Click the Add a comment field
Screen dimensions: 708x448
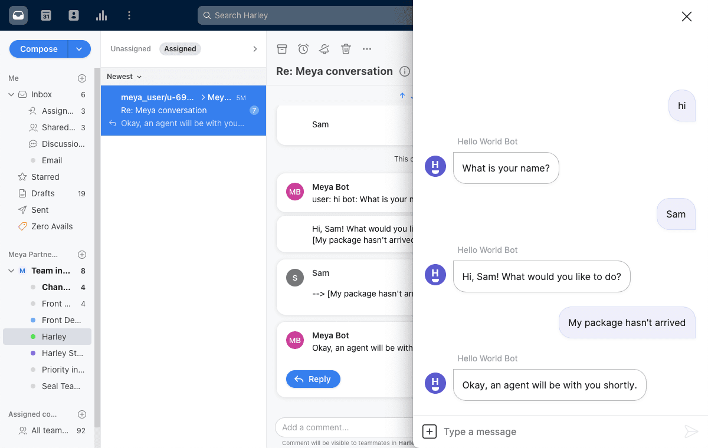(x=344, y=427)
